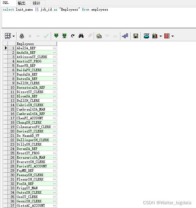Open cell editor for BaidaPU_CLERK row
The height and width of the screenshot is (208, 196).
click(54, 70)
